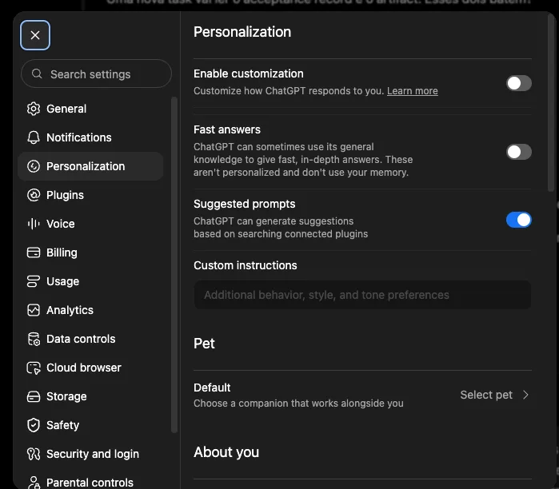Open the General settings section
Viewport: 559px width, 489px height.
(x=66, y=109)
